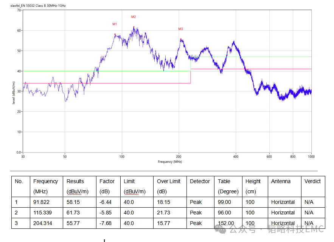Click the Frequency (MHz) x-axis label
The height and width of the screenshot is (242, 334).
[x=170, y=162]
